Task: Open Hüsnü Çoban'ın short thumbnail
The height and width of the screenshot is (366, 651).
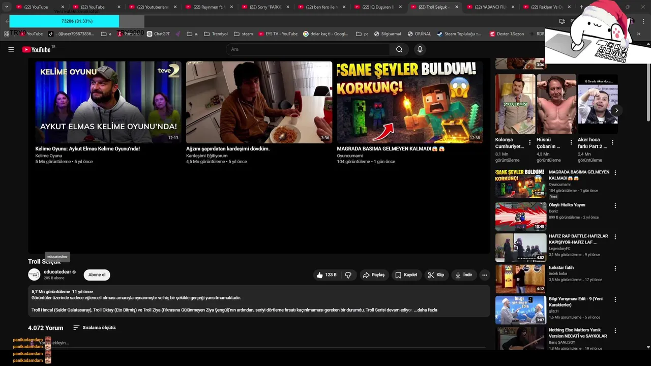Action: (x=556, y=104)
